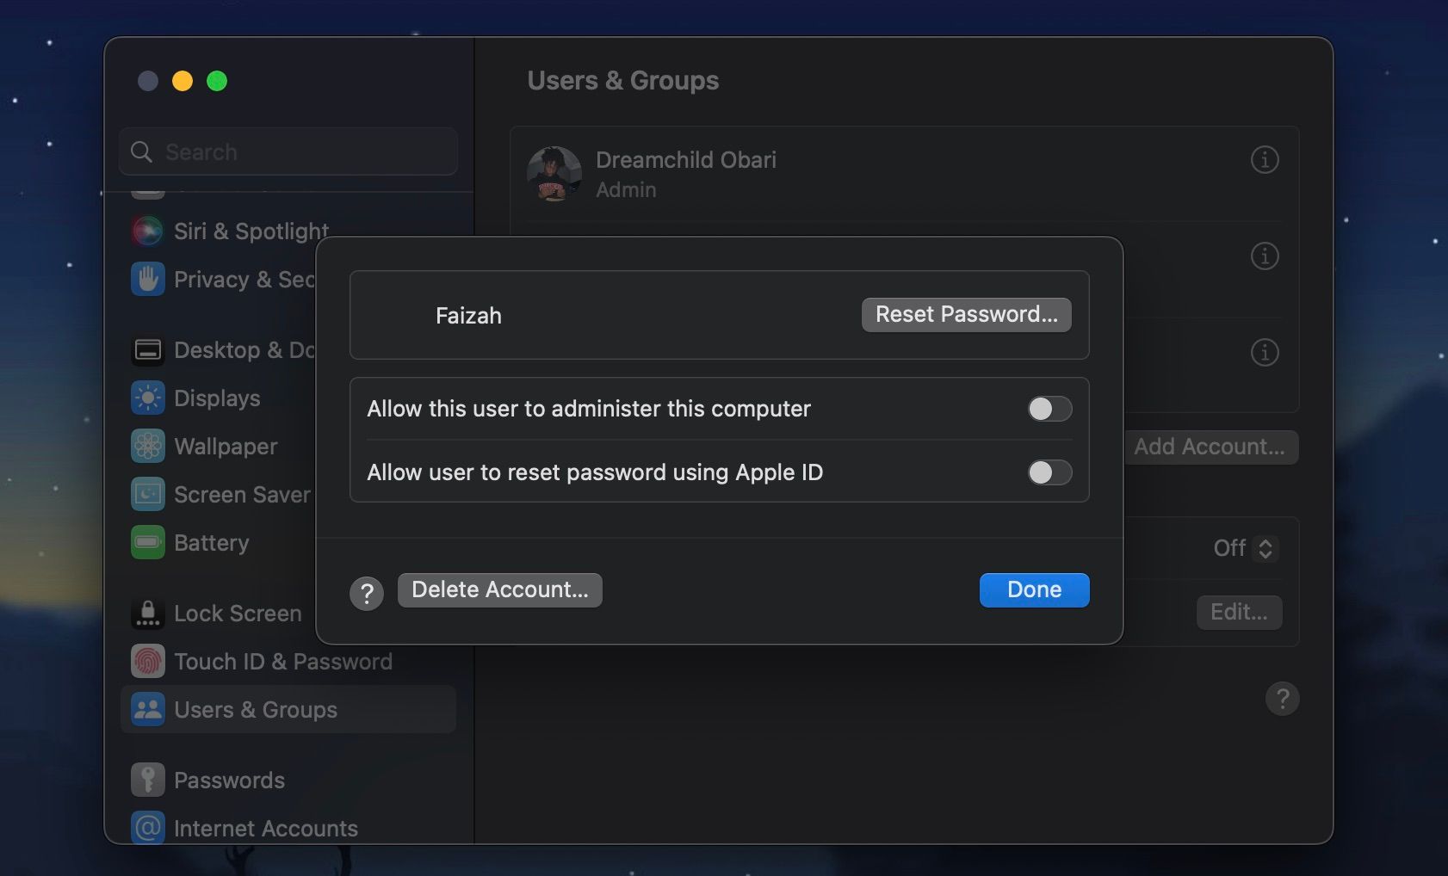Click the Internet Accounts @ icon
The width and height of the screenshot is (1448, 876).
point(147,827)
